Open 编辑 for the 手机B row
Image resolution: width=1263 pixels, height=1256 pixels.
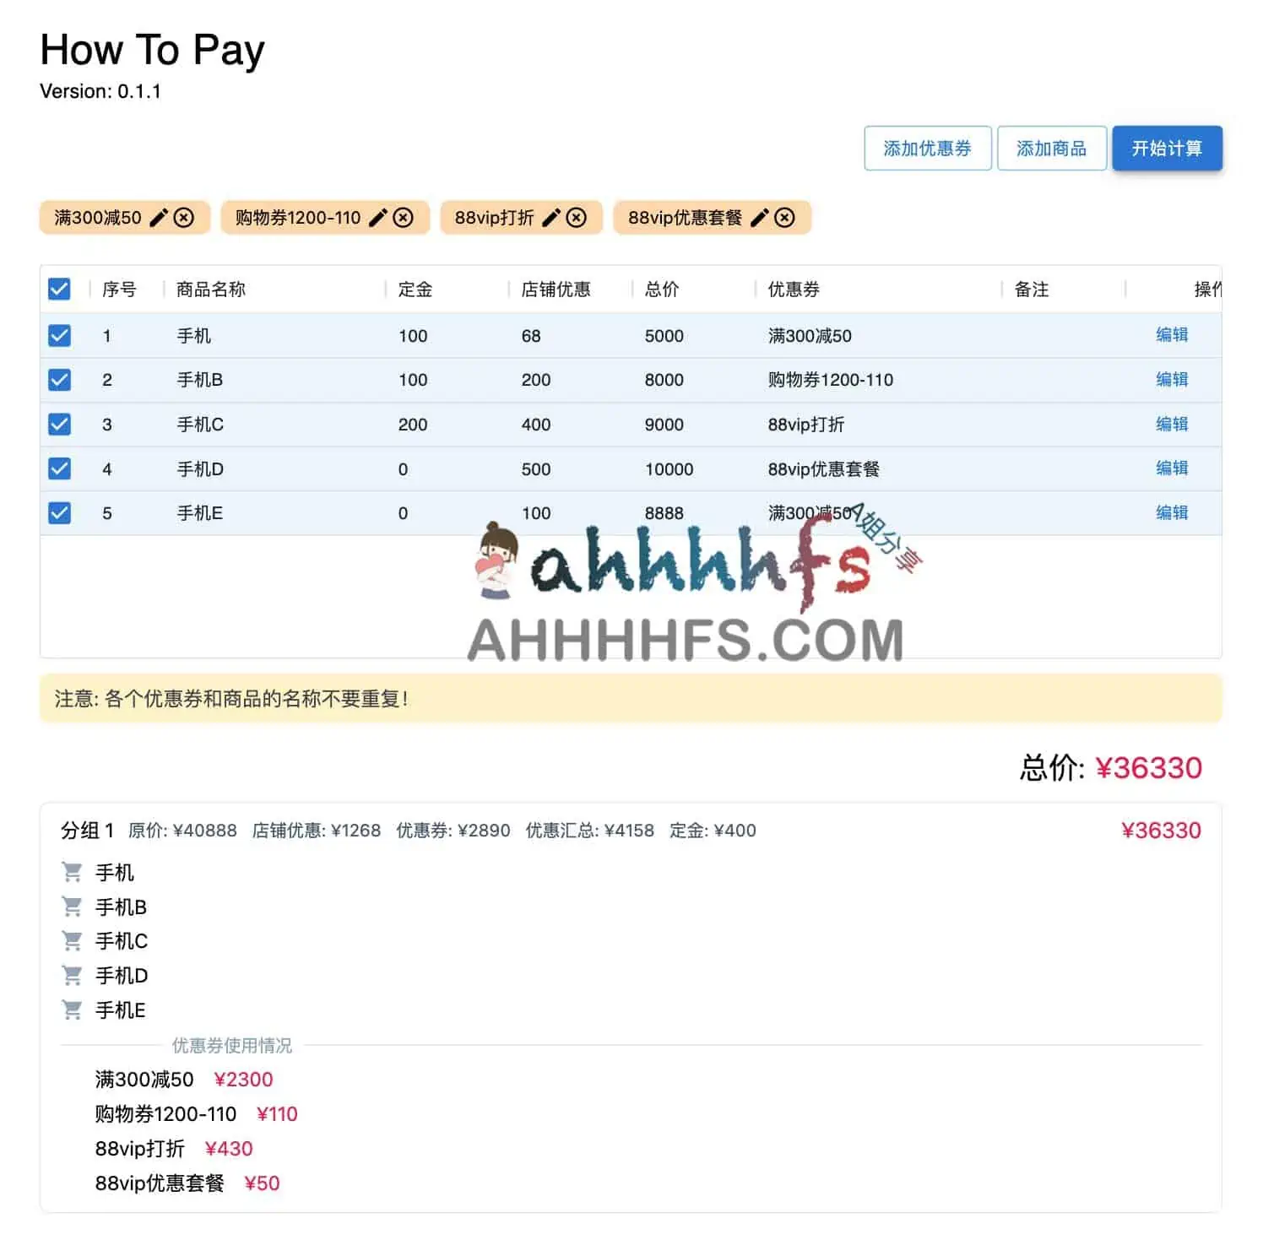(1173, 379)
